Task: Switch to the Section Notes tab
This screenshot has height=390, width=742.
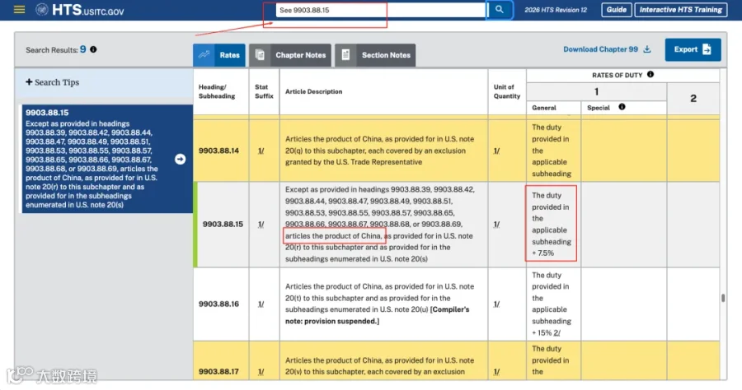Action: pos(375,55)
